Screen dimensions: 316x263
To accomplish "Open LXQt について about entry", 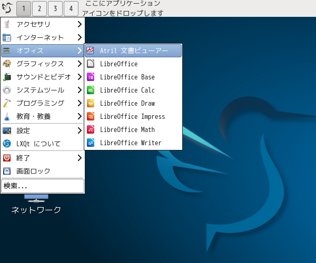I will point(43,144).
